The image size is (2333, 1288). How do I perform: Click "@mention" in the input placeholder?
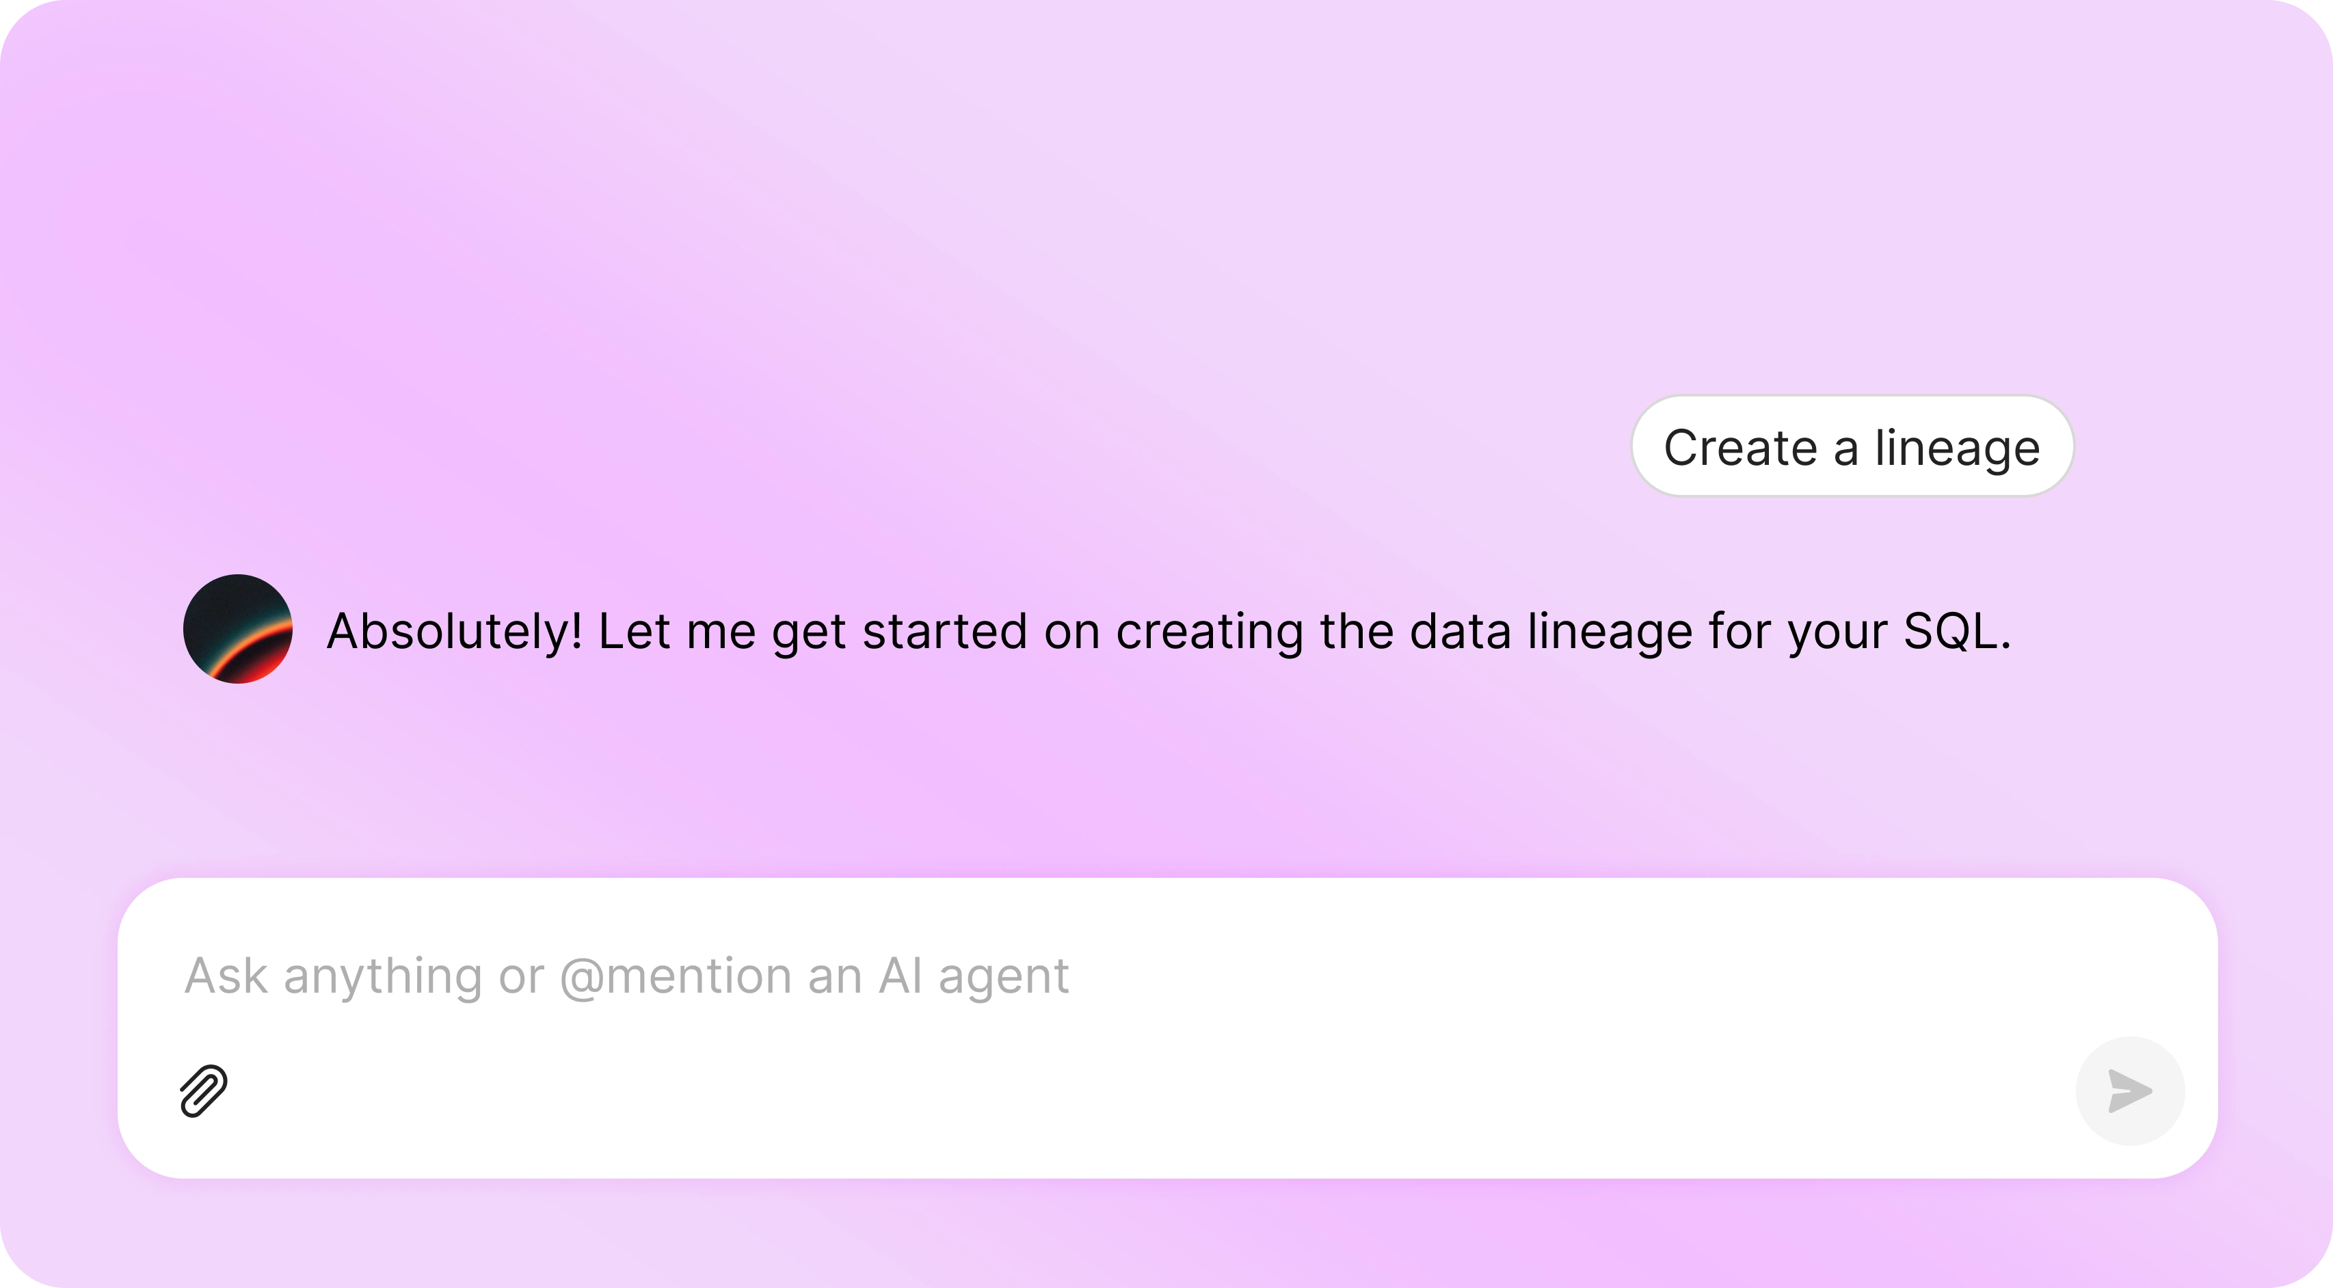click(676, 976)
